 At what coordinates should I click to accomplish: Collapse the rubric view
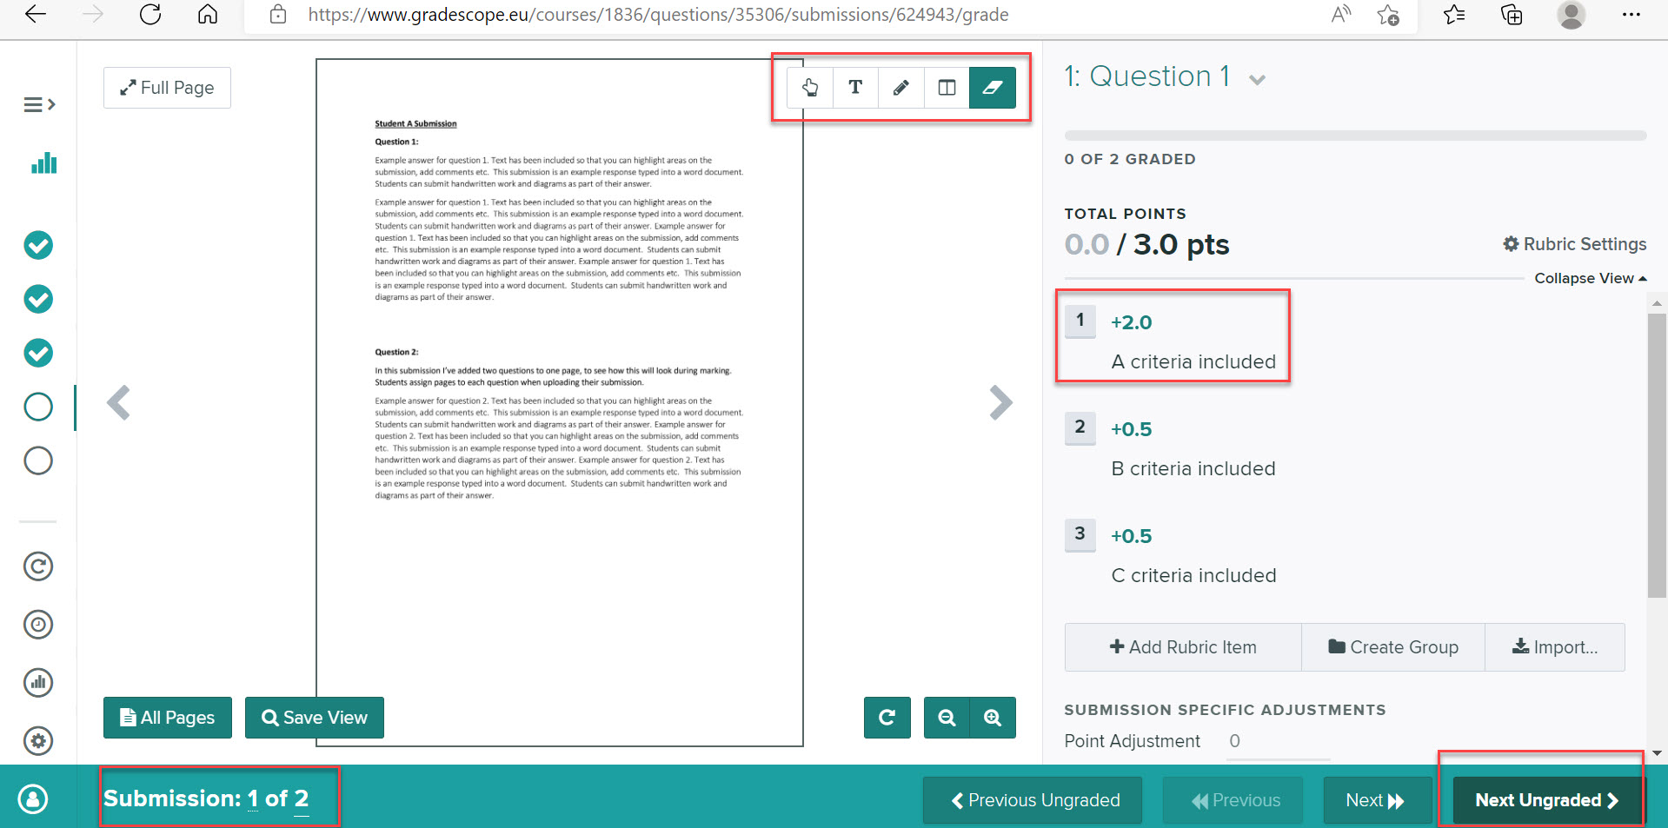pyautogui.click(x=1590, y=278)
